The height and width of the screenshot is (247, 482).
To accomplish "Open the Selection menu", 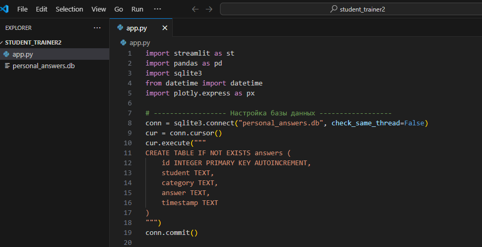I will 69,9.
